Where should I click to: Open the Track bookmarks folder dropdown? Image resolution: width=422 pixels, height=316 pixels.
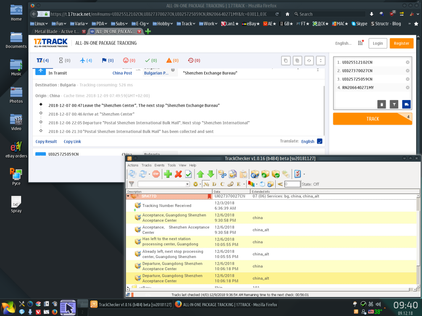click(x=186, y=24)
